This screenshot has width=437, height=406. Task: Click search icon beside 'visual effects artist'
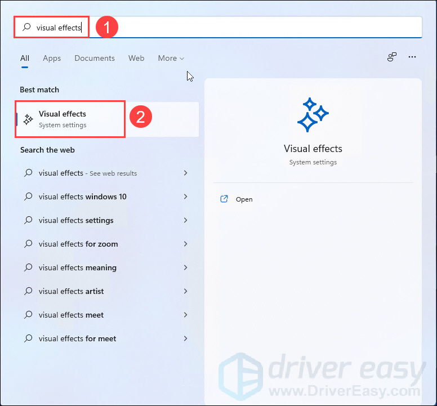(x=28, y=291)
